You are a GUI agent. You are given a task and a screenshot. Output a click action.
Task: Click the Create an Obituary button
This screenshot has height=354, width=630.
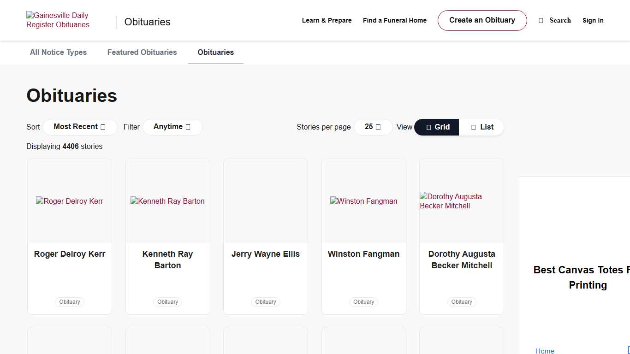click(x=482, y=20)
